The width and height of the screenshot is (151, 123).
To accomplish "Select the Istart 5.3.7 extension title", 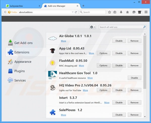I will tap(68, 98).
